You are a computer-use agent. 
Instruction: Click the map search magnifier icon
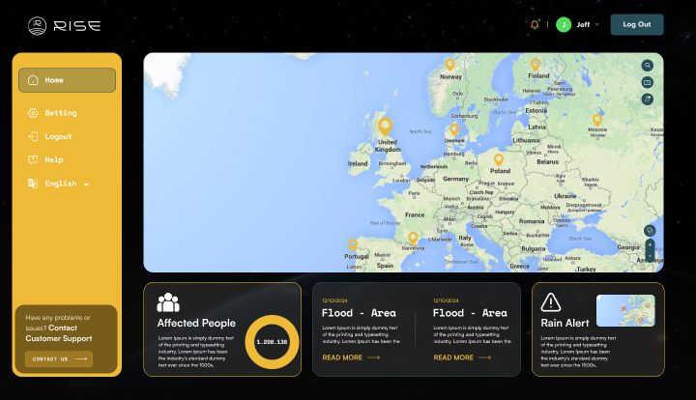click(x=648, y=66)
